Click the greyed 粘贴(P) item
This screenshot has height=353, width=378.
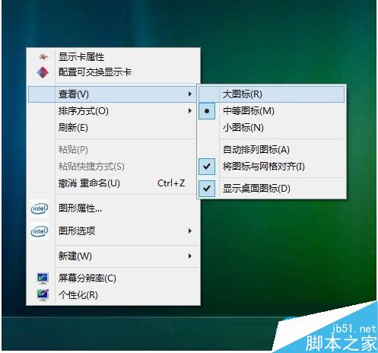pyautogui.click(x=113, y=150)
